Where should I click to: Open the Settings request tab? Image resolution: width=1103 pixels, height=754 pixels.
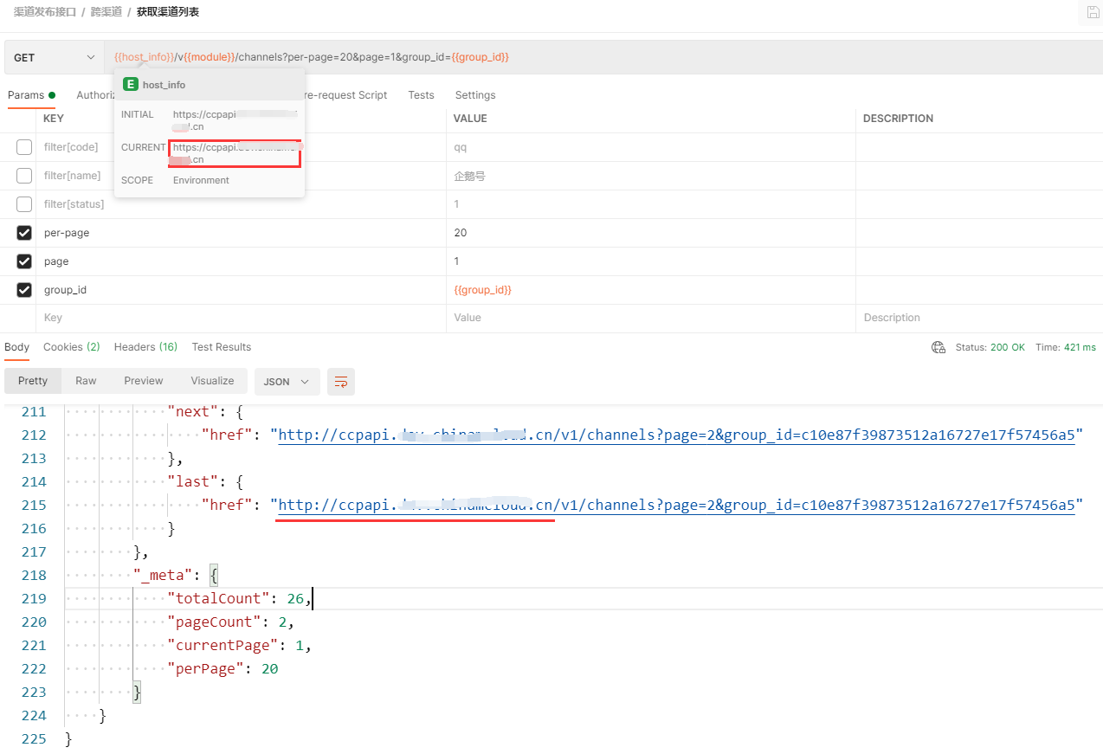coord(475,95)
